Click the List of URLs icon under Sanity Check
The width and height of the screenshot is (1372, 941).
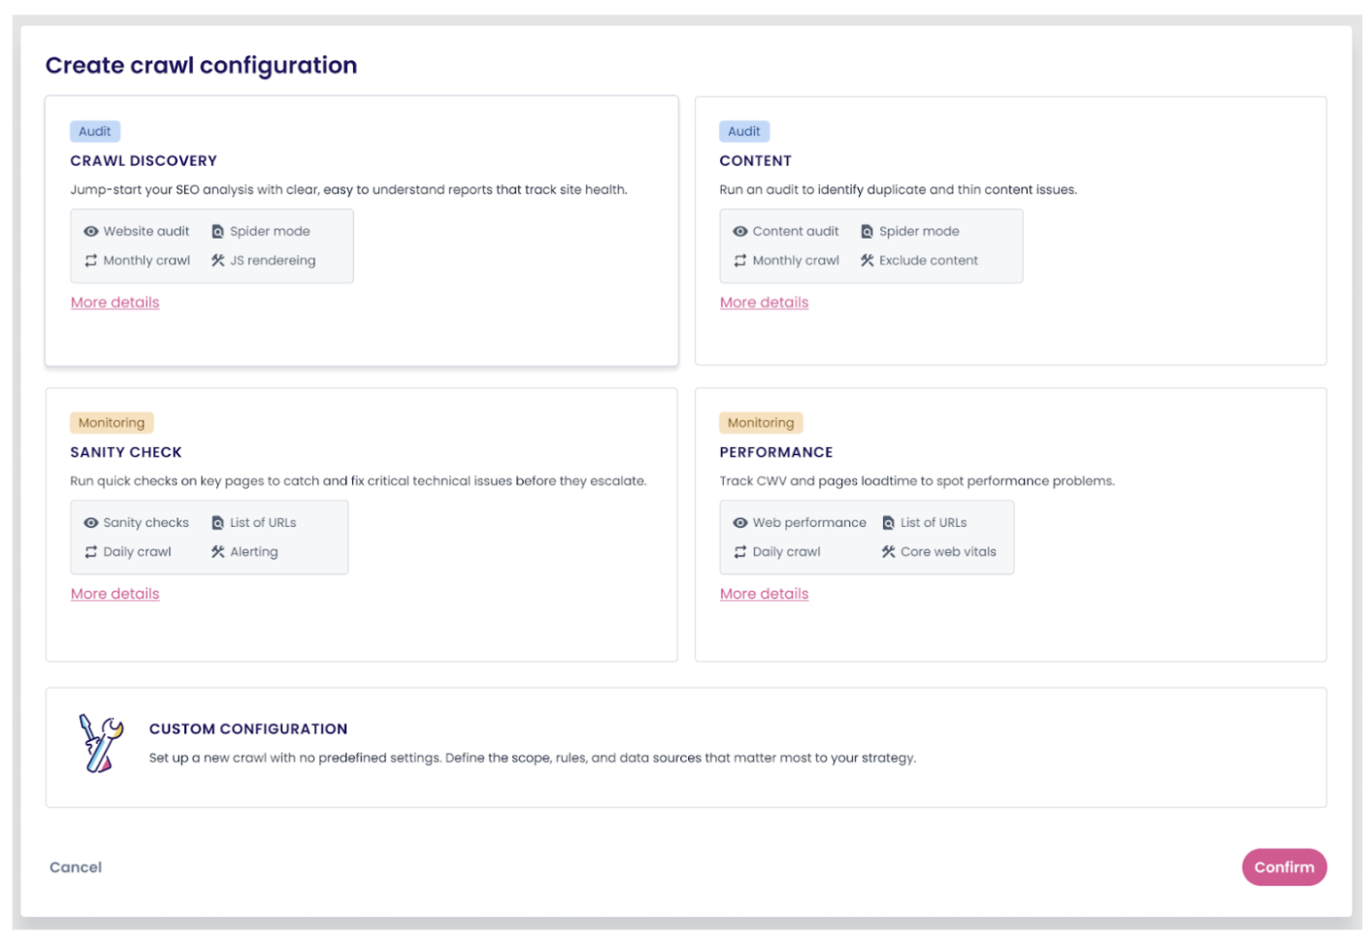point(215,522)
